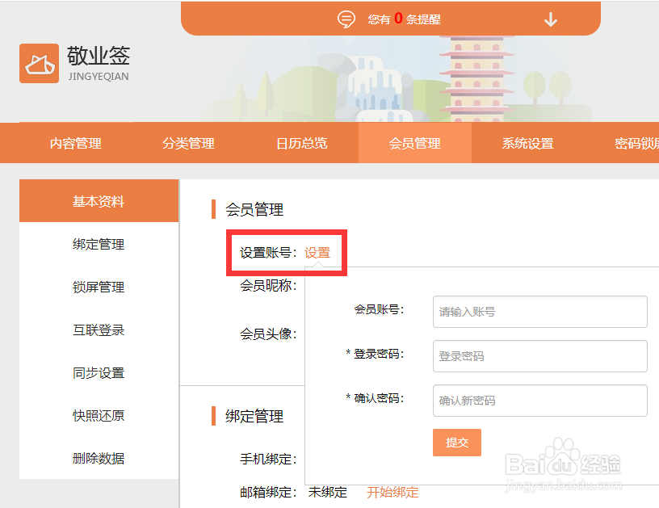Click 开始绑定 to bind an email

(x=393, y=492)
